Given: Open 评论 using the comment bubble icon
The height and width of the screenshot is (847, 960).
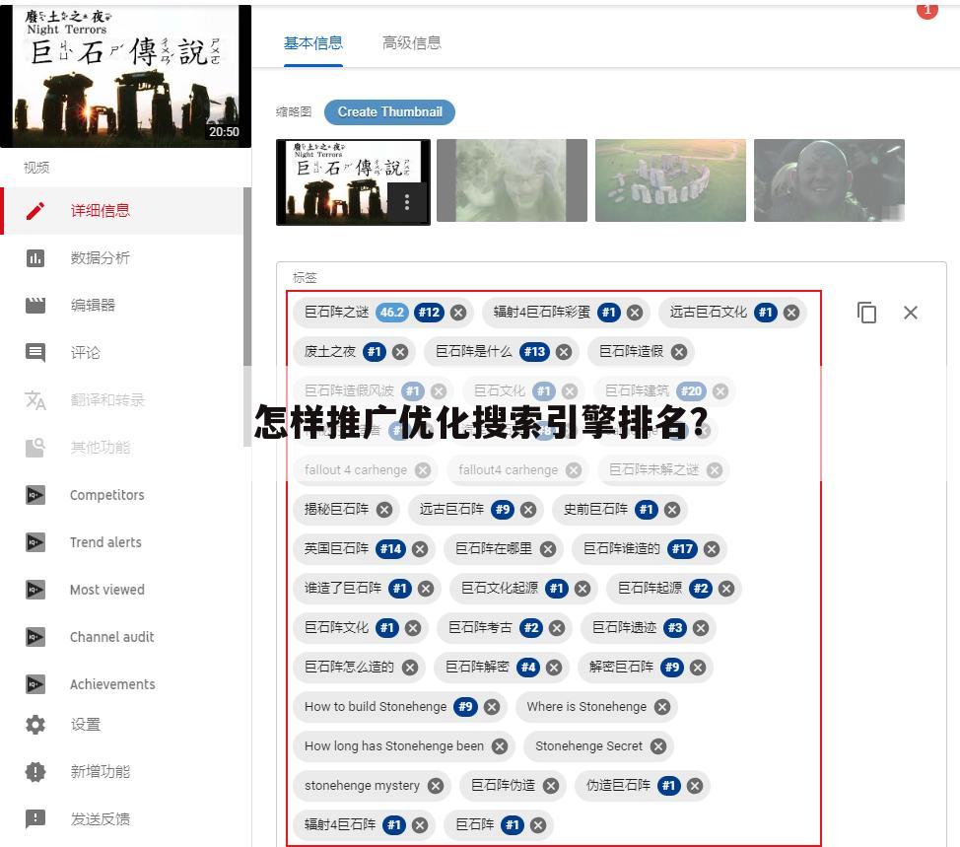Looking at the screenshot, I should coord(36,352).
